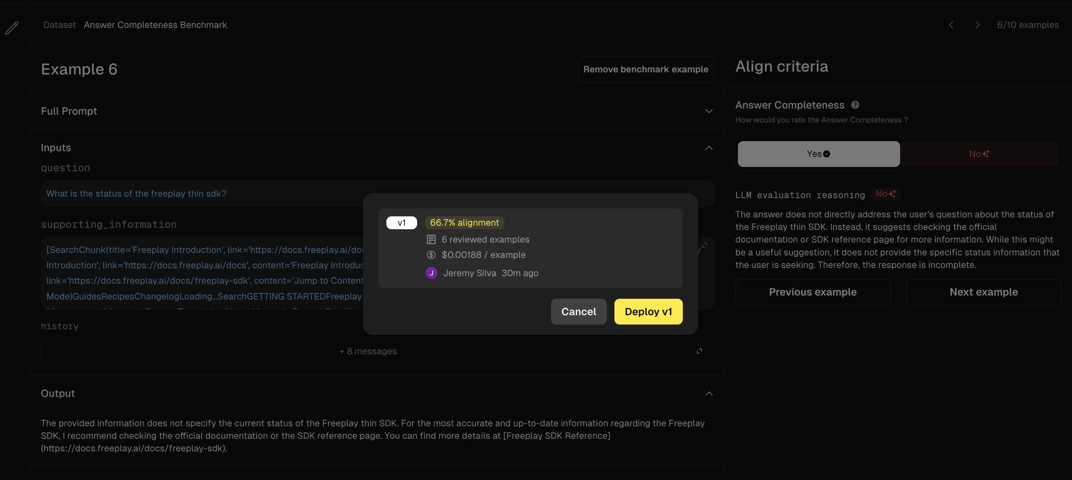Click Jeremy Silva's avatar icon

431,273
